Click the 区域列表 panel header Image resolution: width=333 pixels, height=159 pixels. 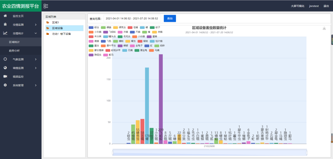click(64, 17)
